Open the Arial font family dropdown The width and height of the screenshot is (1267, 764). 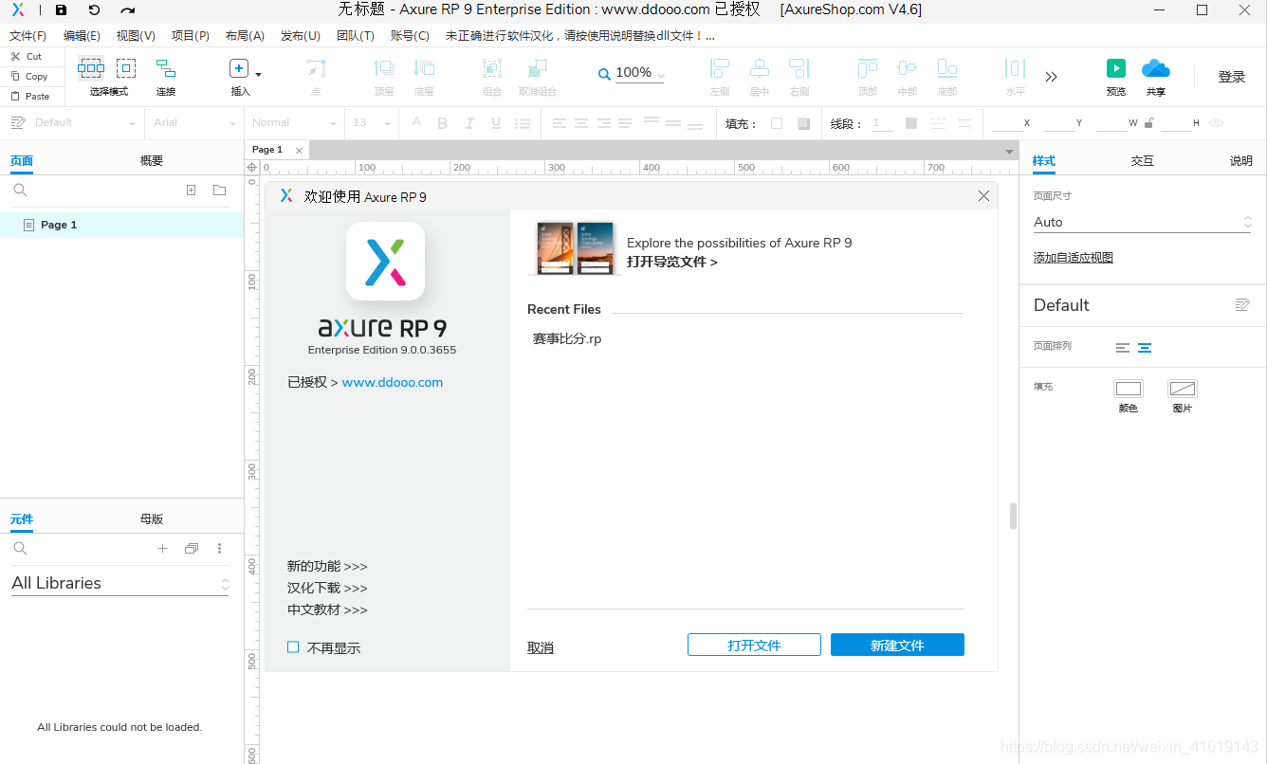[193, 122]
